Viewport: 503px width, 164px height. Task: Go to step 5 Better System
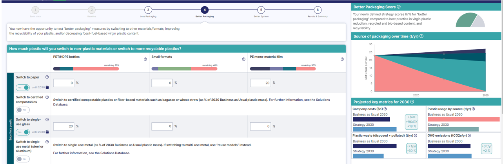[x=261, y=10]
